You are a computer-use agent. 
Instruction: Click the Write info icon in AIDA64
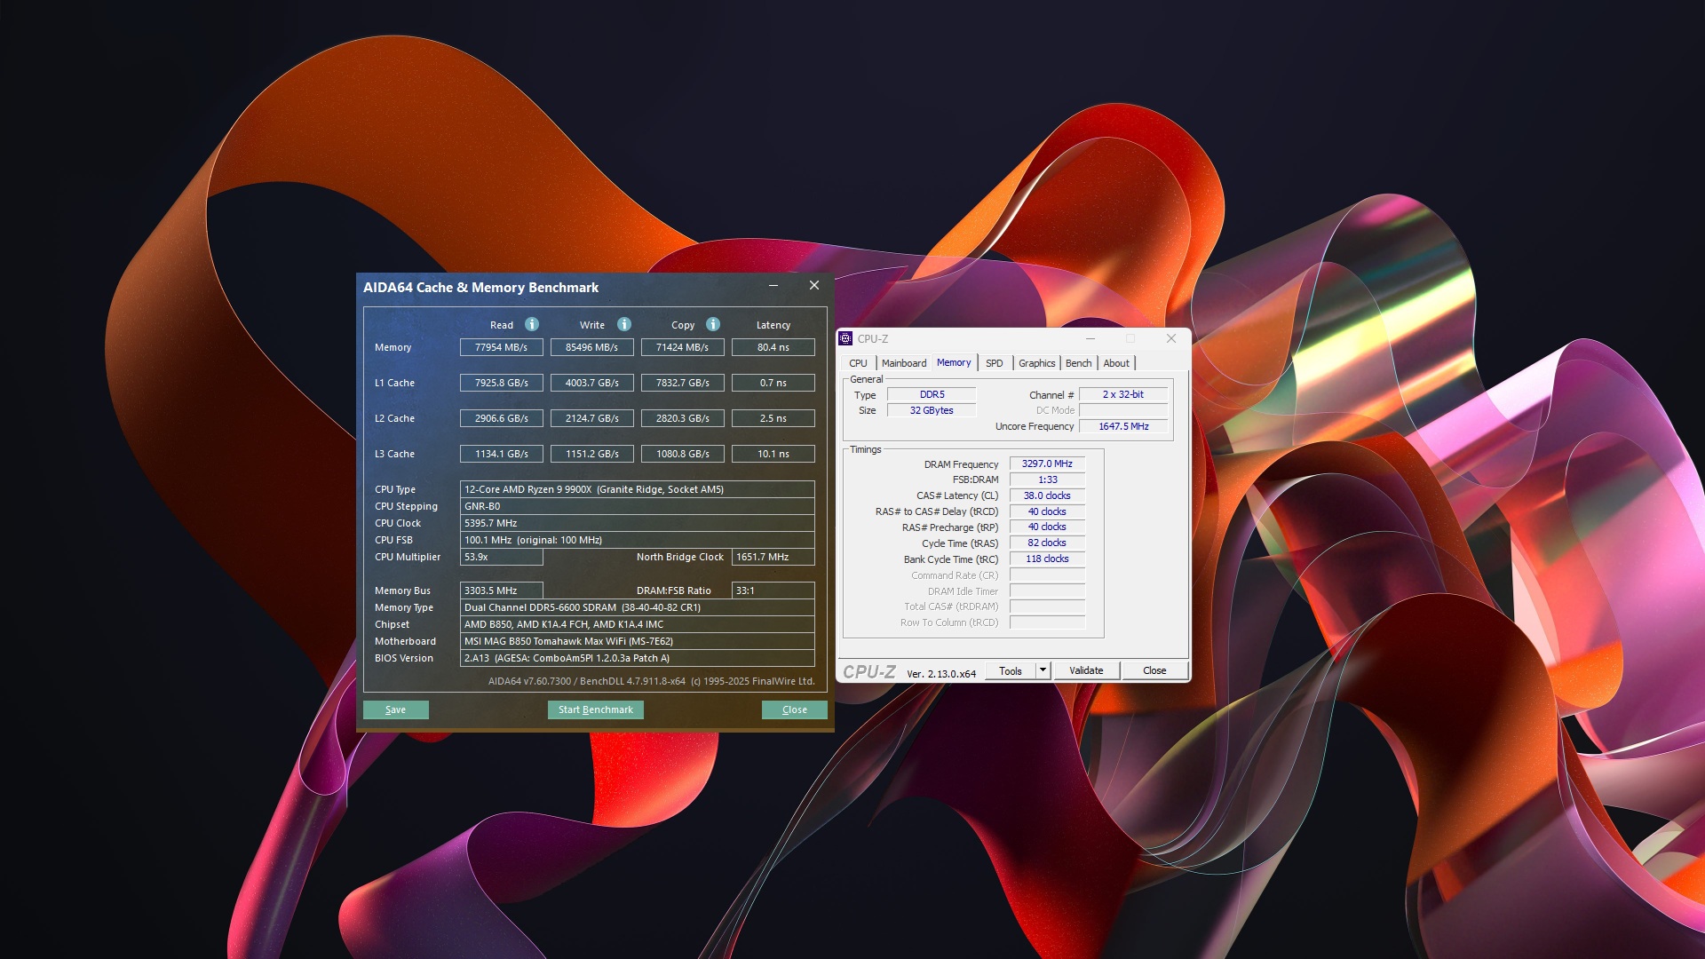tap(624, 324)
